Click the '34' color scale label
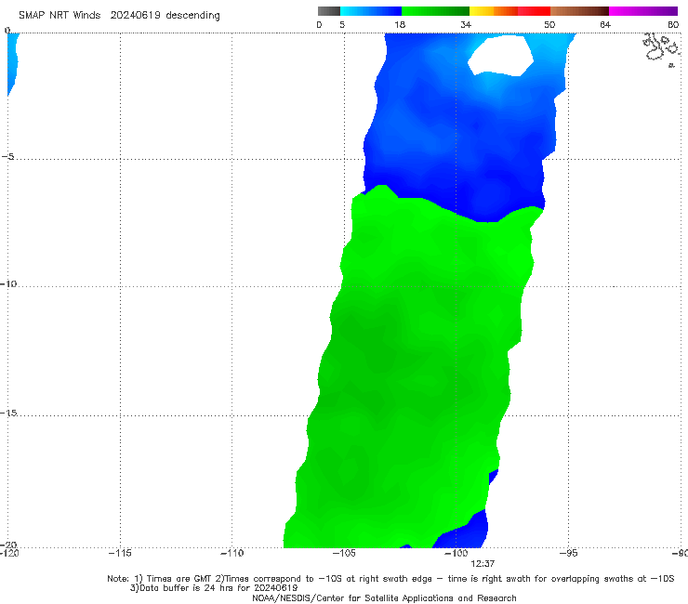688x604 pixels. tap(466, 25)
